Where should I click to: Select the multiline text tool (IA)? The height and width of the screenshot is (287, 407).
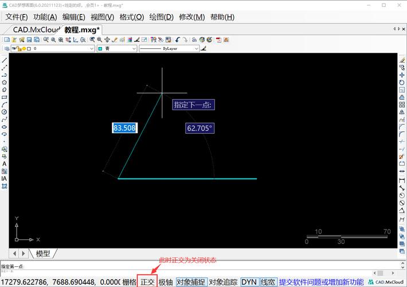(x=4, y=179)
